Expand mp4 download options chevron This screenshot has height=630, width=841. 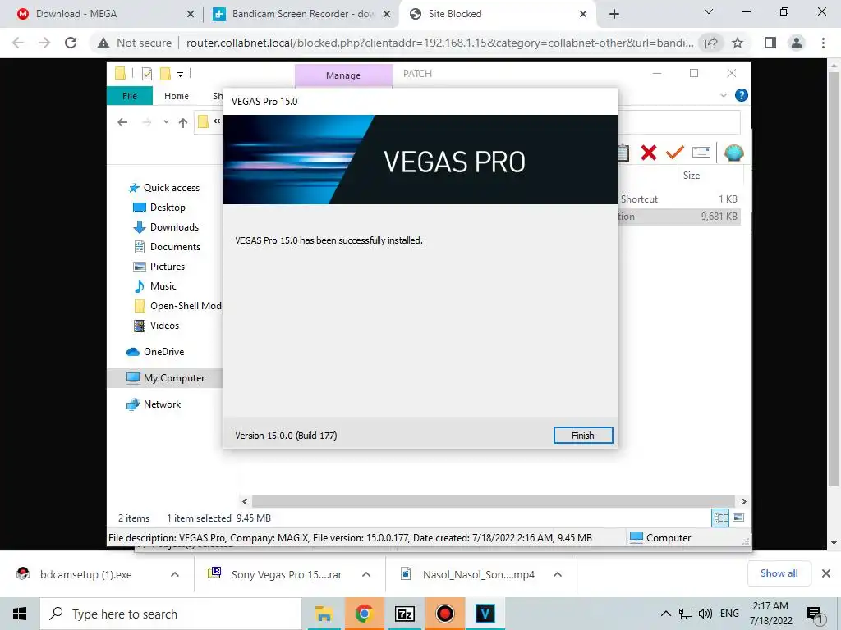558,574
